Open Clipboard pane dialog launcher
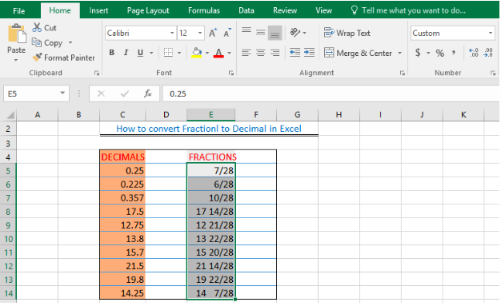Viewport: 501px width, 306px height. [x=97, y=73]
